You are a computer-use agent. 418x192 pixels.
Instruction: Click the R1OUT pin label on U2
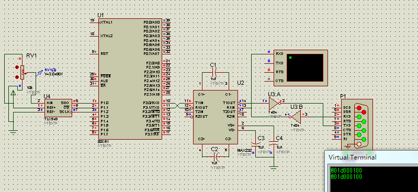coord(201,107)
